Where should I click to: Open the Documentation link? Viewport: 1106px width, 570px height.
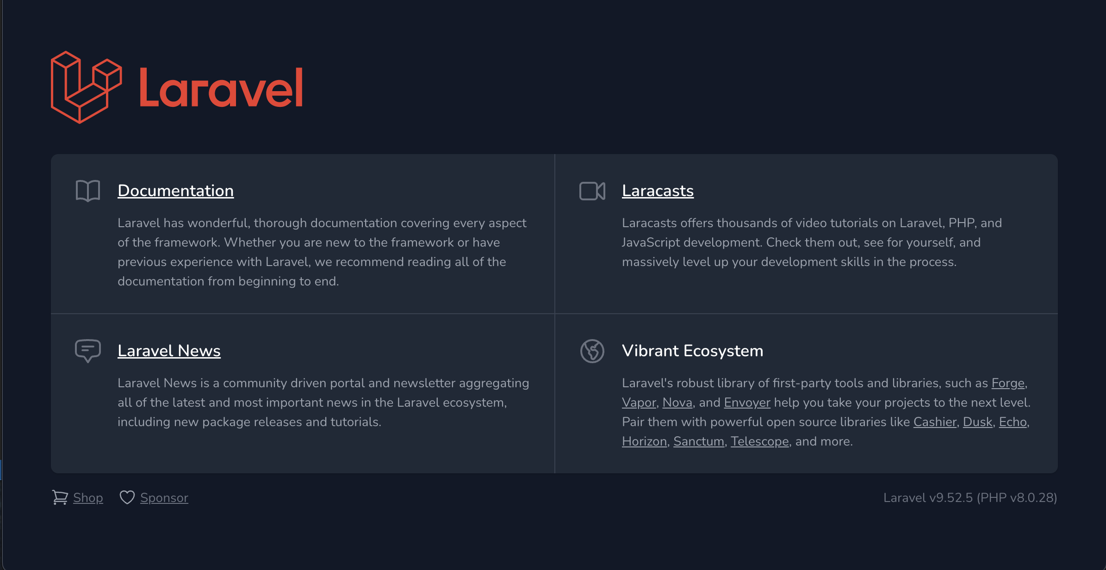tap(176, 191)
